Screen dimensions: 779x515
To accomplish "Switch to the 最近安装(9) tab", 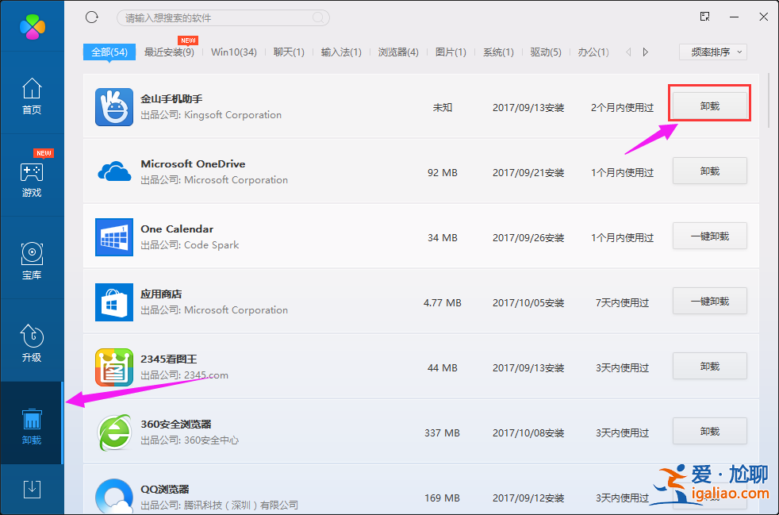I will 167,51.
